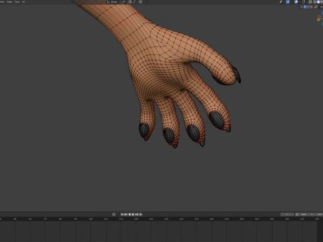Jump to the timeline's end frame
The height and width of the screenshot is (242, 323).
[x=141, y=214]
